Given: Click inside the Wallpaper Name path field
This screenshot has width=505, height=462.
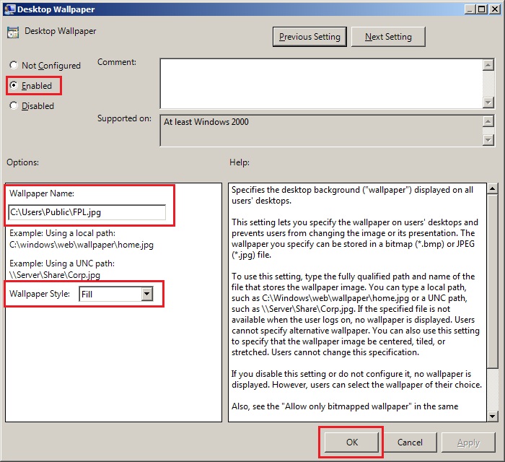Looking at the screenshot, I should coord(87,212).
